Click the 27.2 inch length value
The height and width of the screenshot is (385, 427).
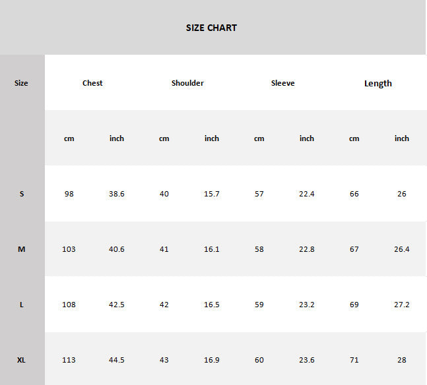tap(402, 305)
